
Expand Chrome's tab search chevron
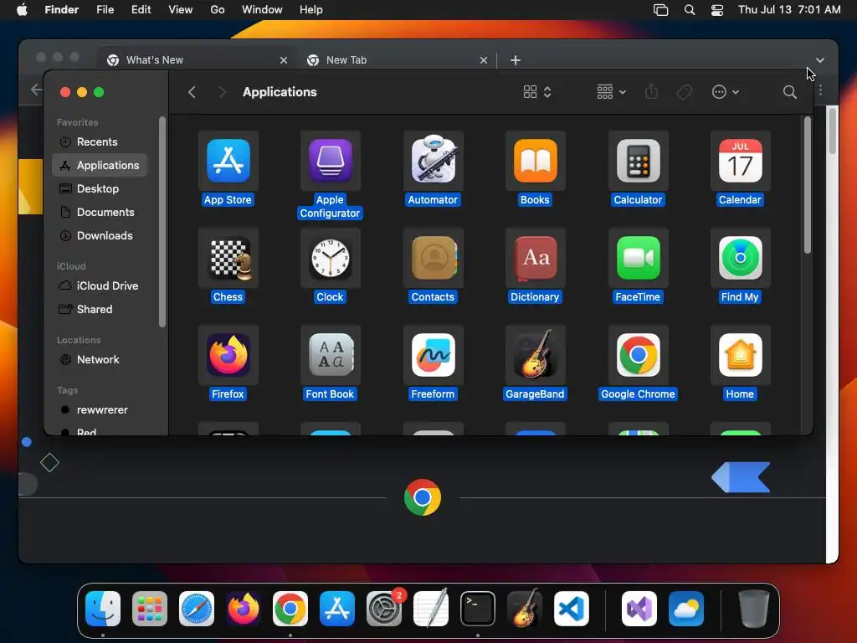click(x=820, y=60)
